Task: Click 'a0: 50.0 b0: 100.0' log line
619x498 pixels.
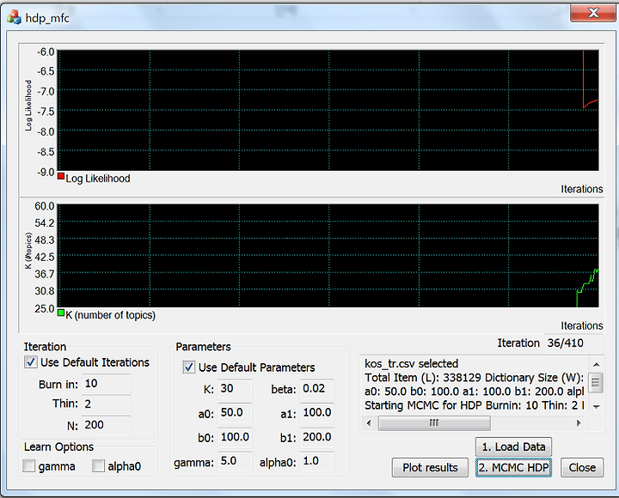Action: [474, 392]
